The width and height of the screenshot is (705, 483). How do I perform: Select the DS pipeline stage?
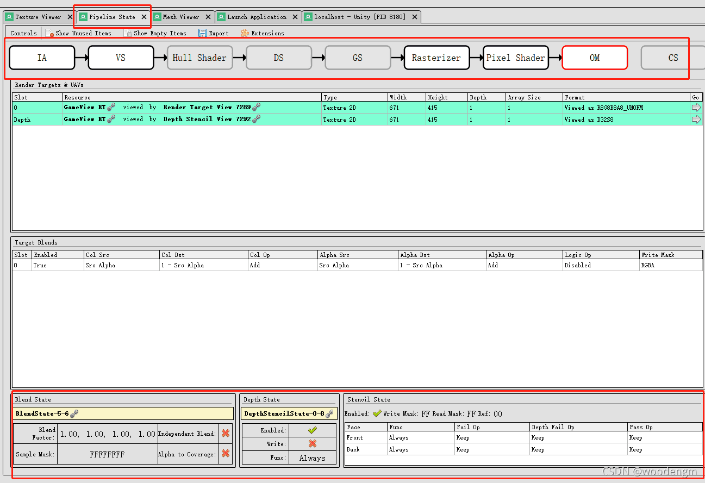click(279, 58)
